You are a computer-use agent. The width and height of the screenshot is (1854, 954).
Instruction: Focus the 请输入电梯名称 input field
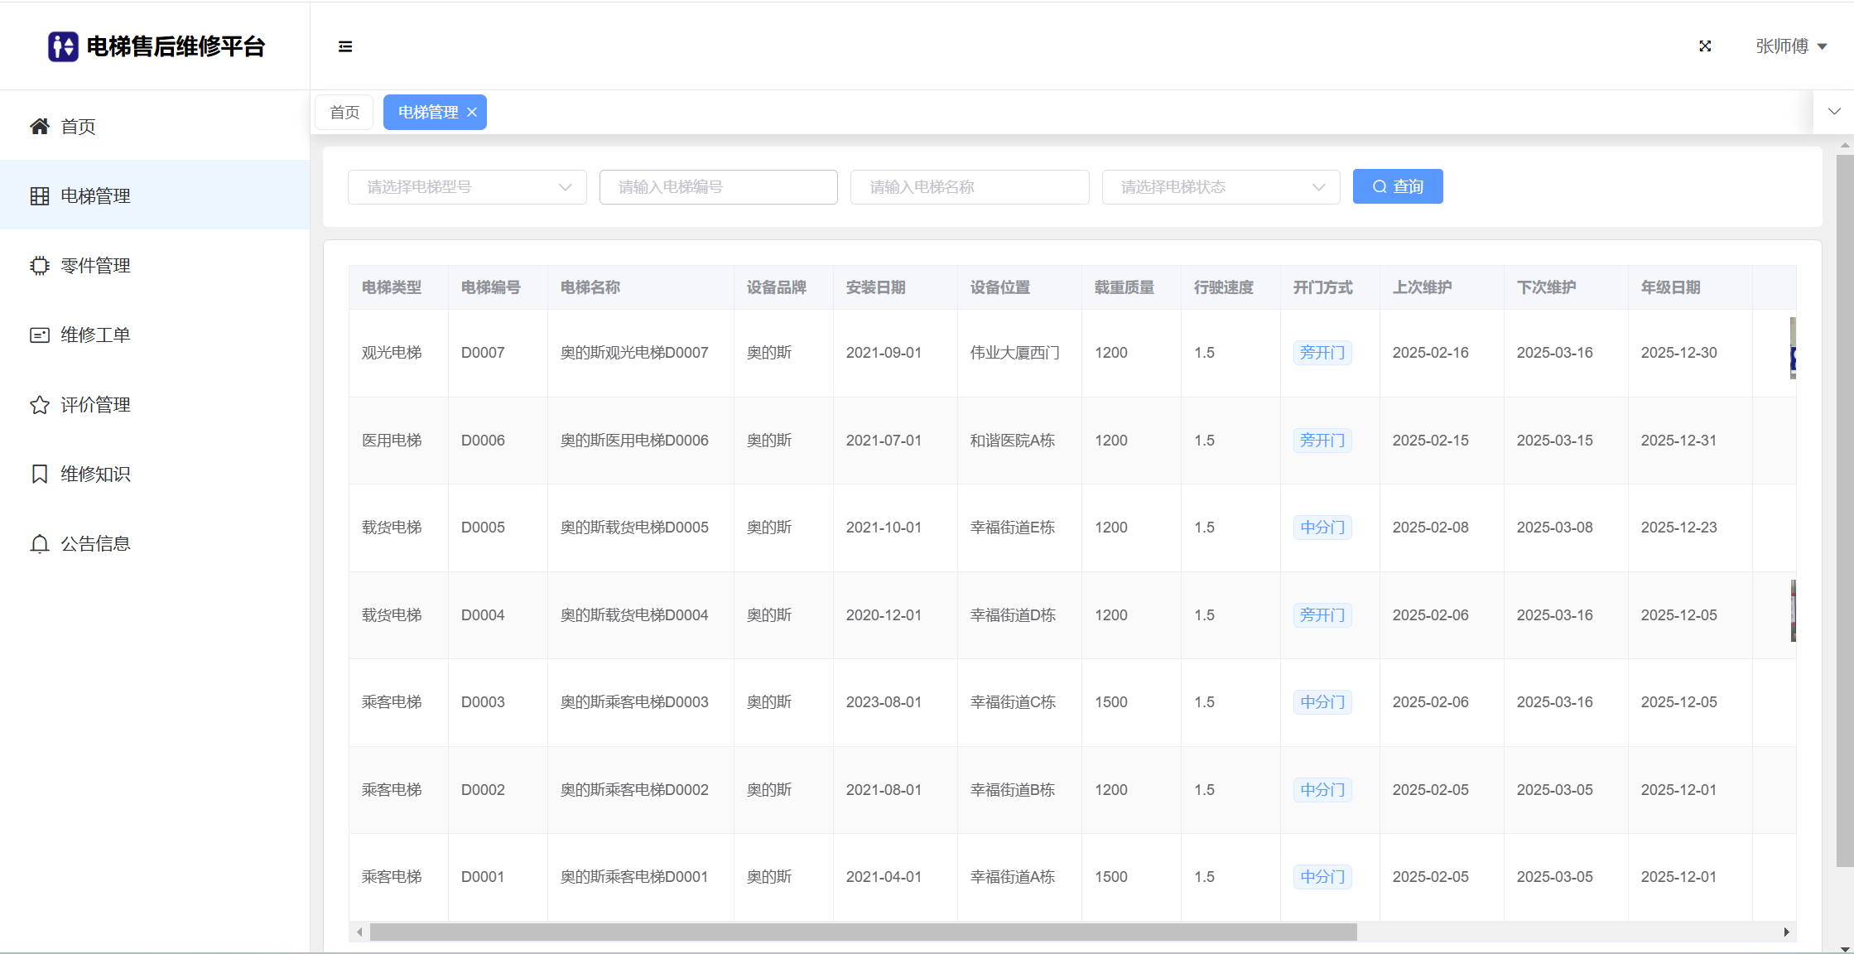click(970, 187)
